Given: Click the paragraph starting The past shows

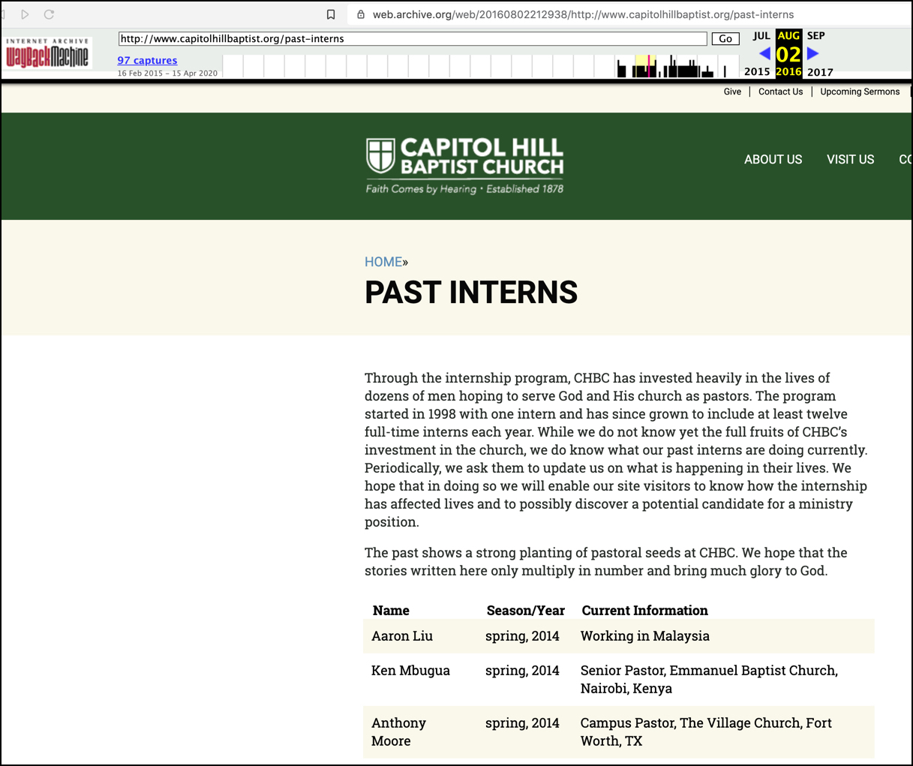Looking at the screenshot, I should pyautogui.click(x=606, y=561).
